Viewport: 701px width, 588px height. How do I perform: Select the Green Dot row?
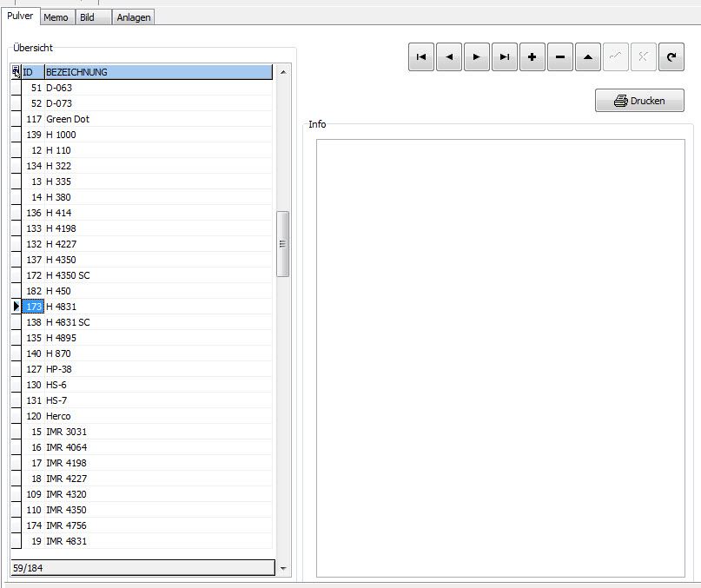142,119
